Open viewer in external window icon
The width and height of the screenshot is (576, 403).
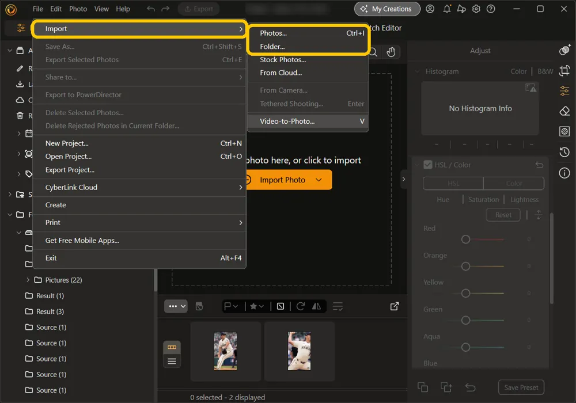pos(394,306)
